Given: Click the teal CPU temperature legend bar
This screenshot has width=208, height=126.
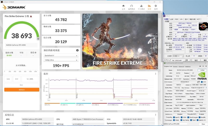Looking at the screenshot, I should (68, 103).
